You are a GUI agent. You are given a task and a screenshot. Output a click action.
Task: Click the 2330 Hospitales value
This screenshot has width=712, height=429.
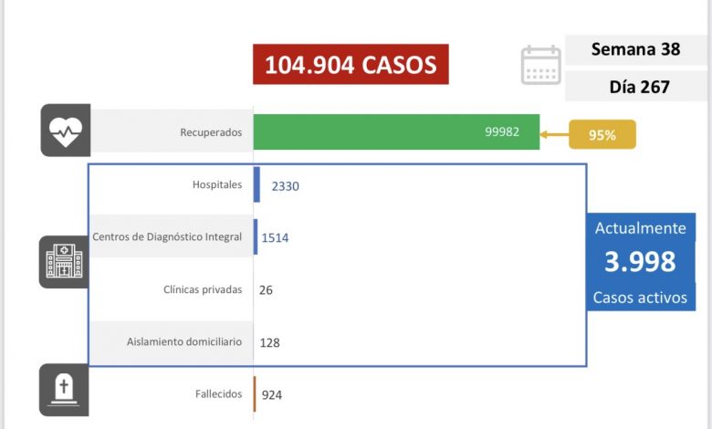285,186
